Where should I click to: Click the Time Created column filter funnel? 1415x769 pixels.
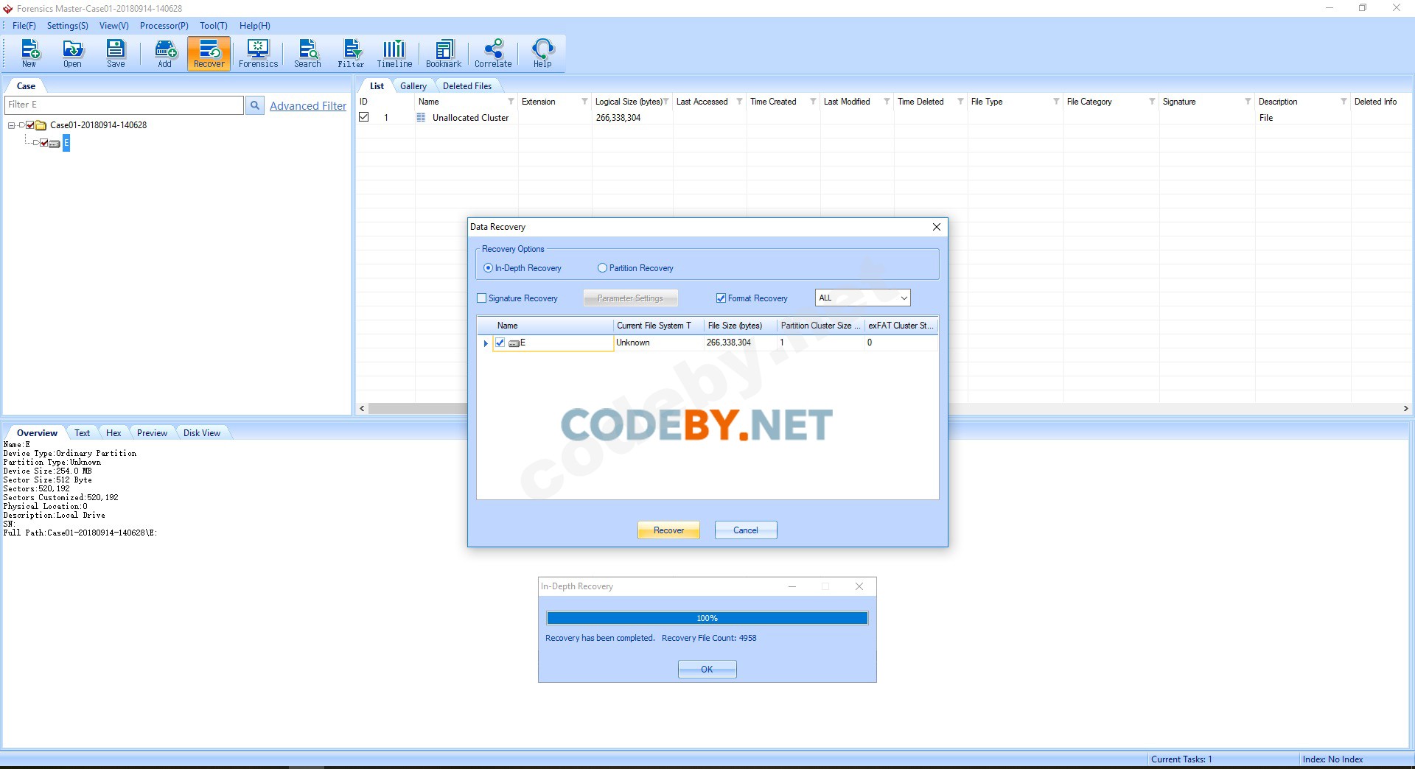click(x=813, y=102)
